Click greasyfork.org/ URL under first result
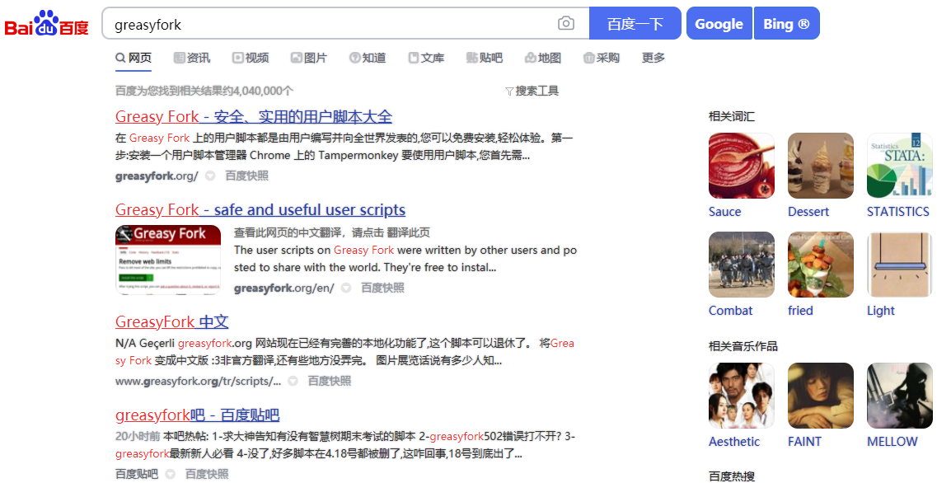 point(157,176)
